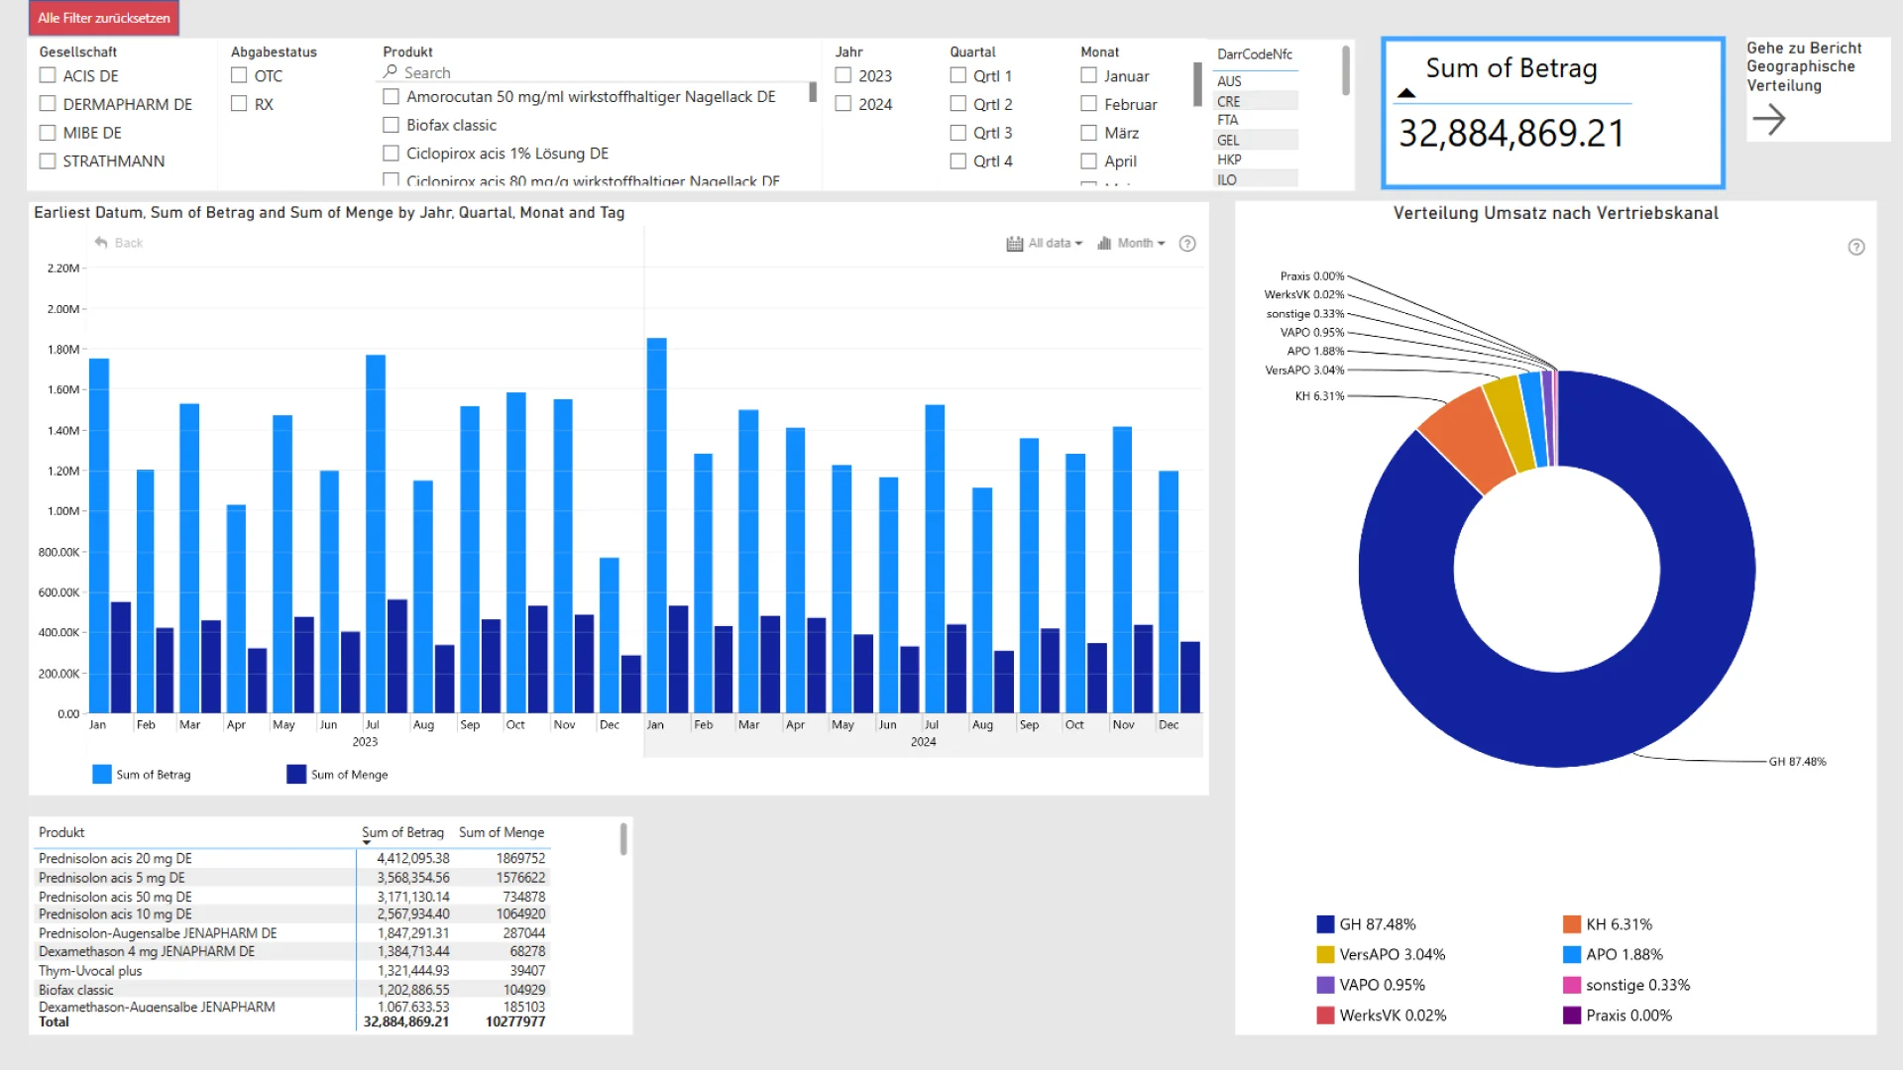The width and height of the screenshot is (1903, 1070).
Task: Click the Back arrow icon in chart
Action: (x=101, y=243)
